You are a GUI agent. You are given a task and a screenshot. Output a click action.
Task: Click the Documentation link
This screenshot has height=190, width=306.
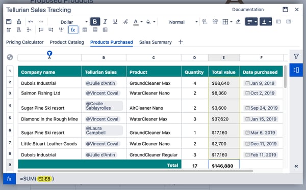point(248,10)
